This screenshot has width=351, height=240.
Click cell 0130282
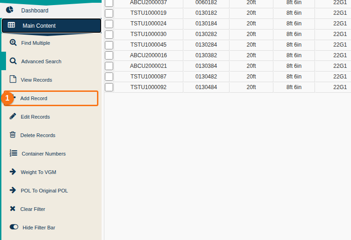206,34
